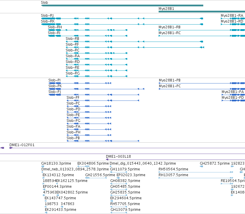Screen dimensions: 245x214
Task: Click the Slob-RB transcript label
Action: [72, 39]
